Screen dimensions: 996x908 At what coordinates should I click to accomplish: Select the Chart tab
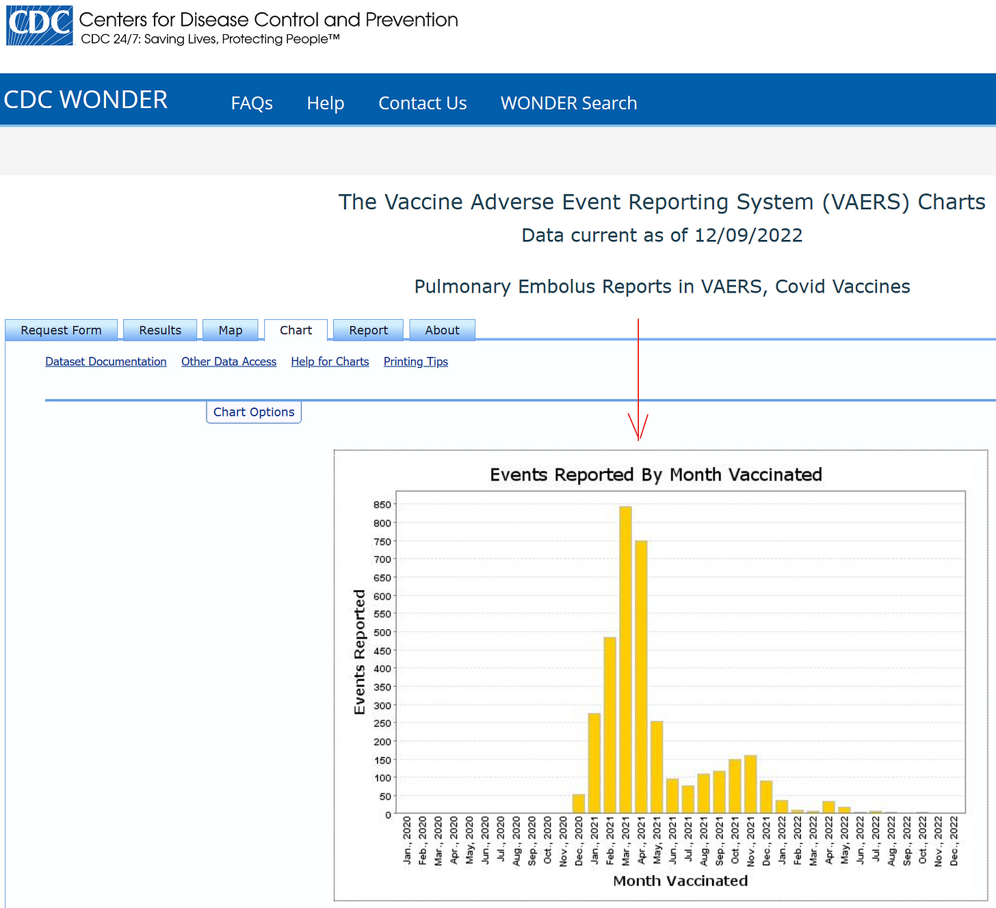[296, 330]
